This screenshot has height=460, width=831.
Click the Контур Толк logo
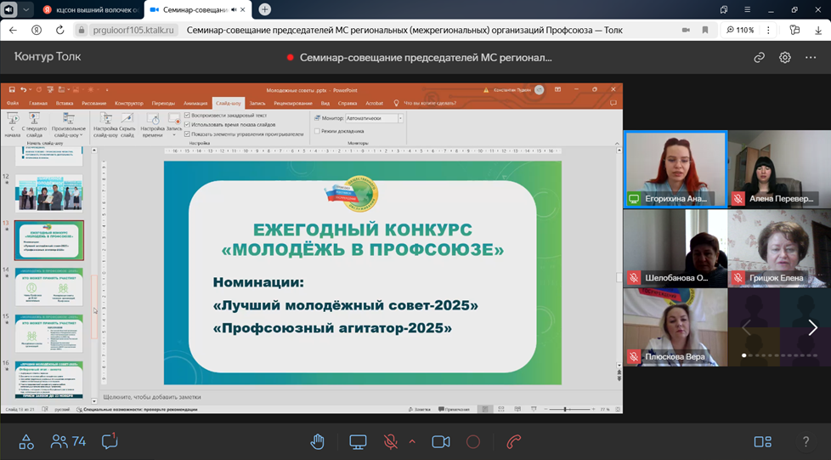(48, 57)
